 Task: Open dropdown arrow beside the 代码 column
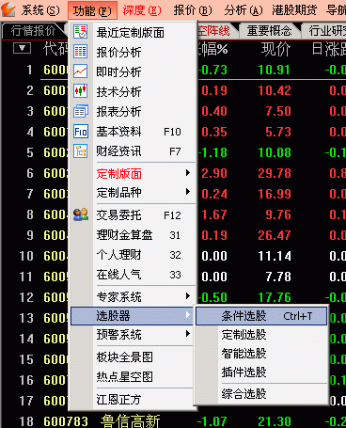pyautogui.click(x=22, y=49)
